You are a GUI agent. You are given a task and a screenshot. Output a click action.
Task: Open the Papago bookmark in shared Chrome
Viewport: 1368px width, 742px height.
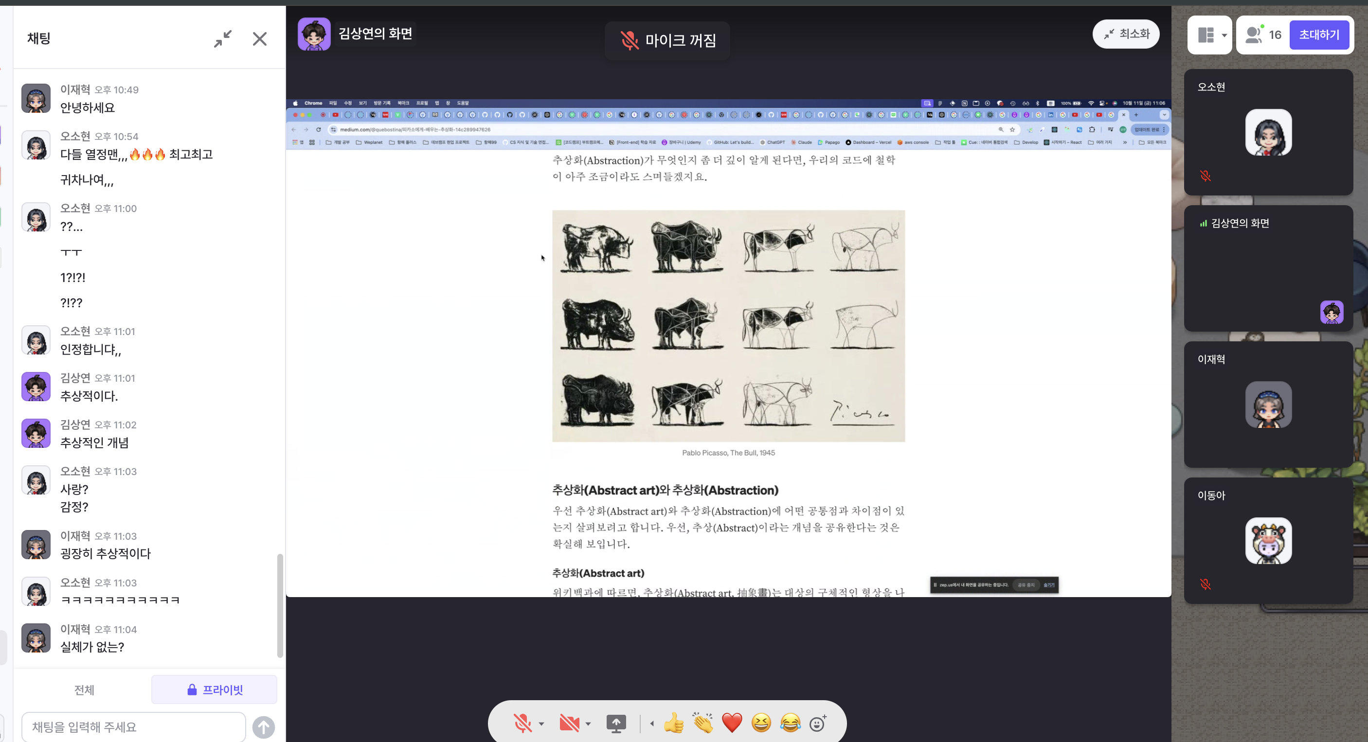click(x=829, y=142)
